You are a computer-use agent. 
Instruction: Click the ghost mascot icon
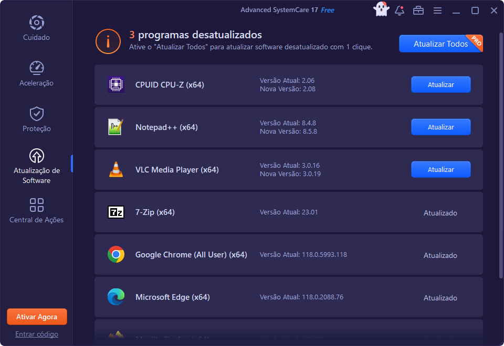tap(381, 9)
